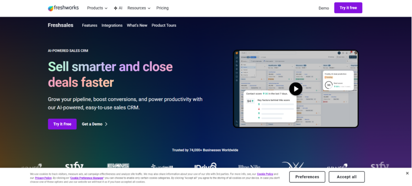Expand the Resources dropdown

[x=139, y=8]
